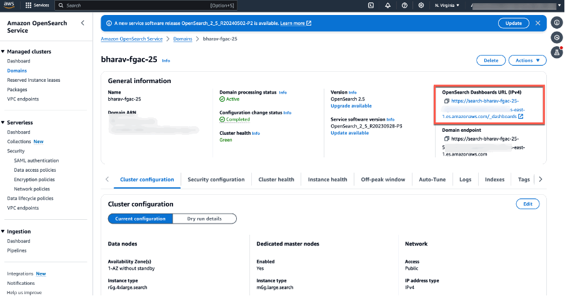This screenshot has width=565, height=296.
Task: Open the history clock icon on the right edge
Action: click(557, 37)
